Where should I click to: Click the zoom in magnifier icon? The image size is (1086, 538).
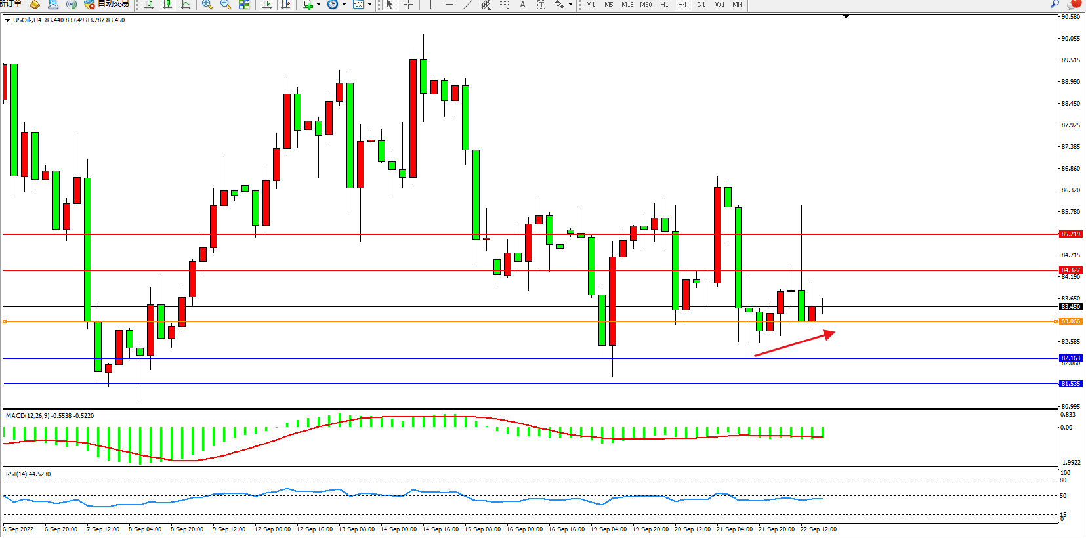[x=207, y=5]
